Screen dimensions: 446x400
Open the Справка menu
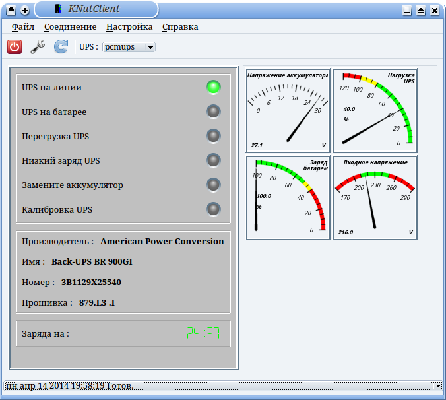180,27
